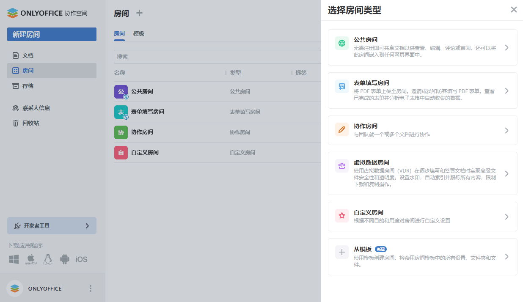Expand the 虚拟数据房间 option chevron
Viewport: 523px width, 302px height.
click(507, 173)
